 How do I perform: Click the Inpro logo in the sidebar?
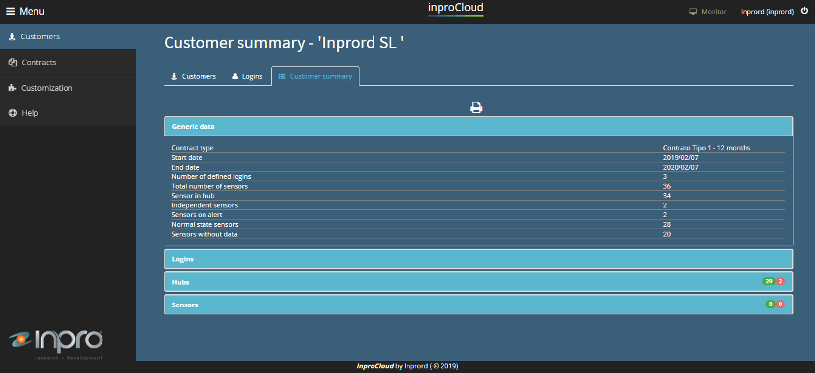tap(56, 344)
